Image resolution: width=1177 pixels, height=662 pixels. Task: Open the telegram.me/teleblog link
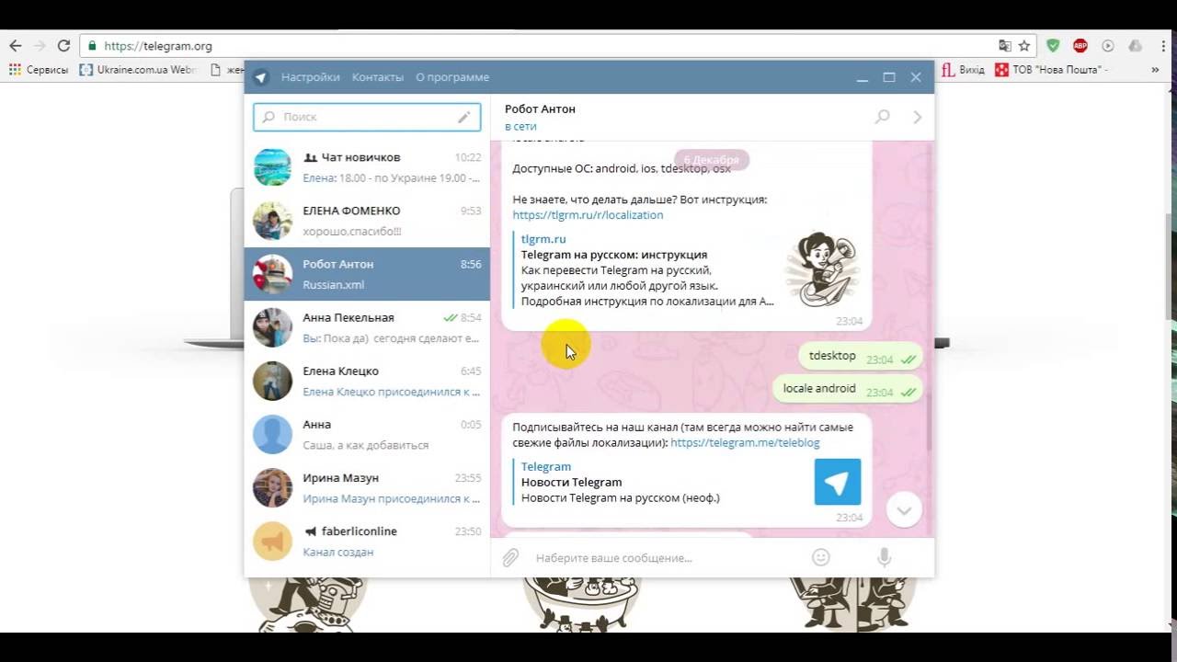[745, 442]
